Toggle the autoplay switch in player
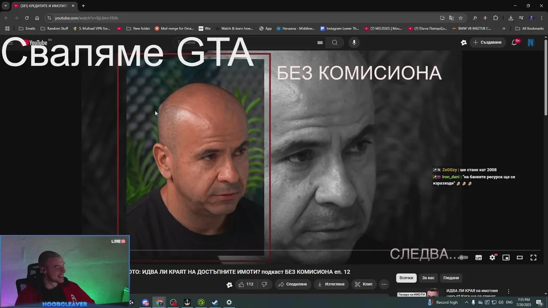Image resolution: width=548 pixels, height=308 pixels. click(x=463, y=258)
